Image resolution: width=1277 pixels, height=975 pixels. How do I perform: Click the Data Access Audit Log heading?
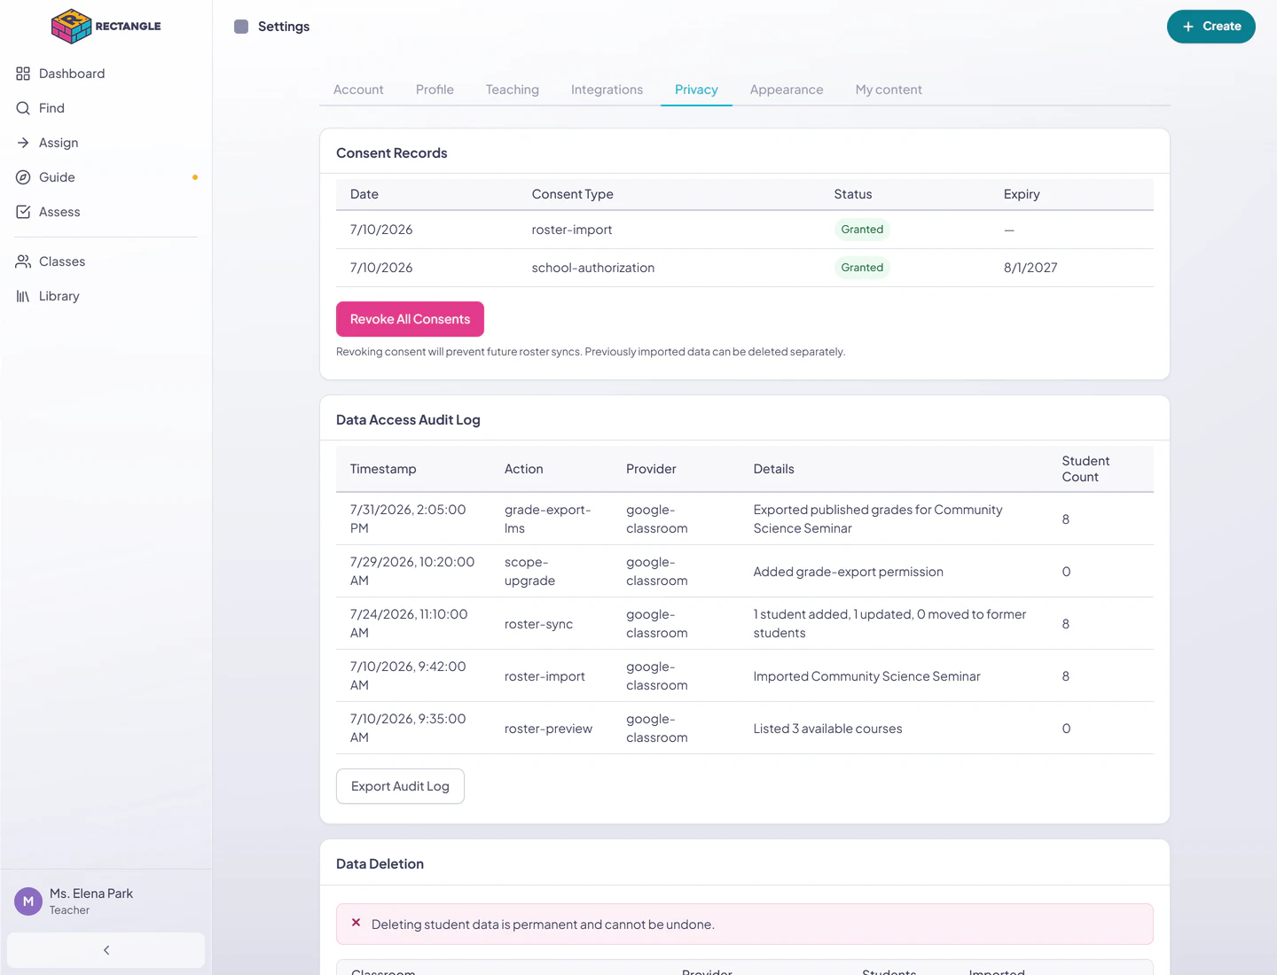pyautogui.click(x=408, y=420)
